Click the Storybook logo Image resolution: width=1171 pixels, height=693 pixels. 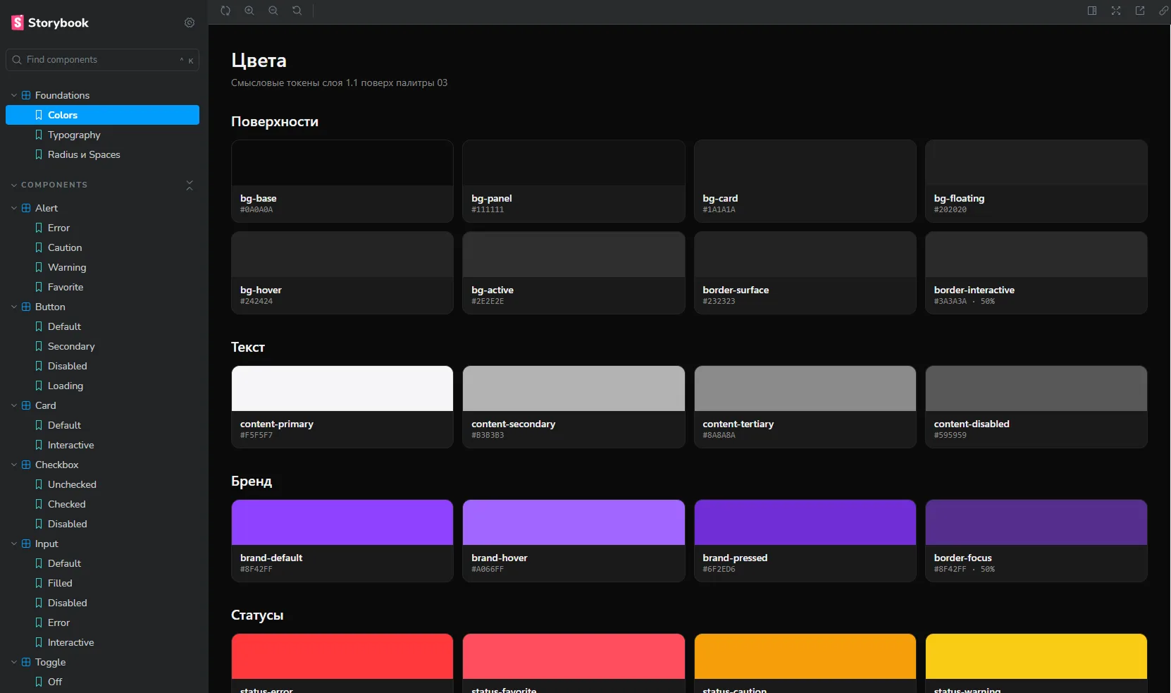50,23
